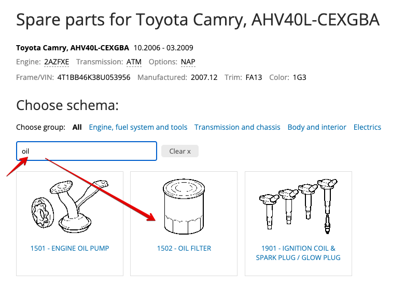Open the 1502 - OIL FILTER link
The image size is (419, 287).
pos(184,248)
